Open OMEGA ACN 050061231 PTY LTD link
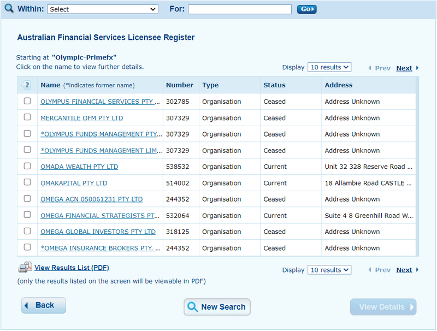The height and width of the screenshot is (331, 437). coord(91,199)
